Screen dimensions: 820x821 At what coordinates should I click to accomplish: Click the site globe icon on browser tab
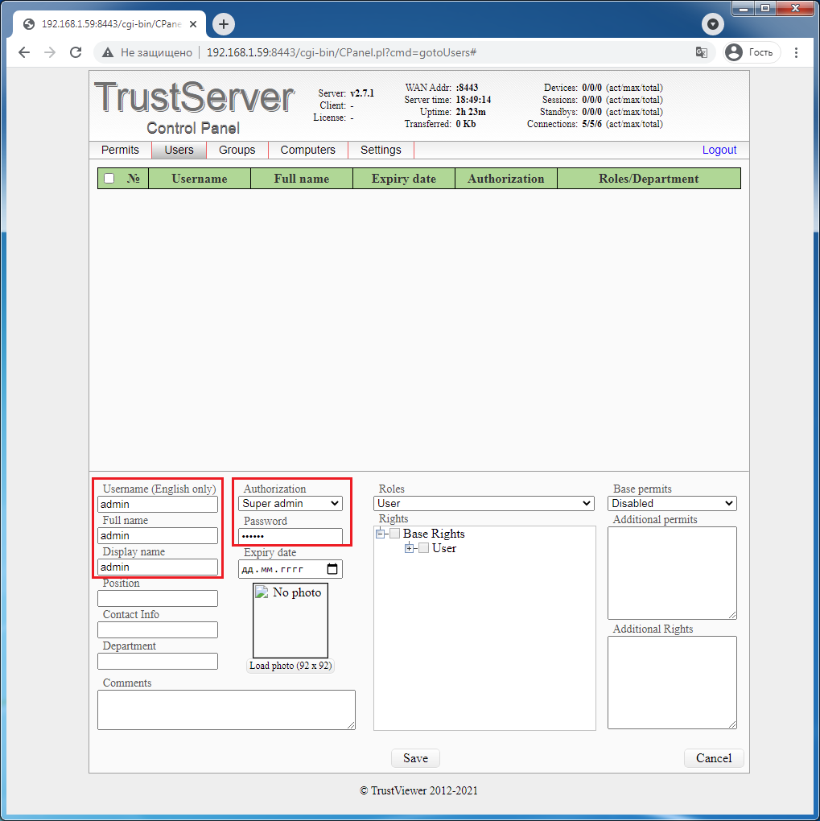pyautogui.click(x=29, y=24)
